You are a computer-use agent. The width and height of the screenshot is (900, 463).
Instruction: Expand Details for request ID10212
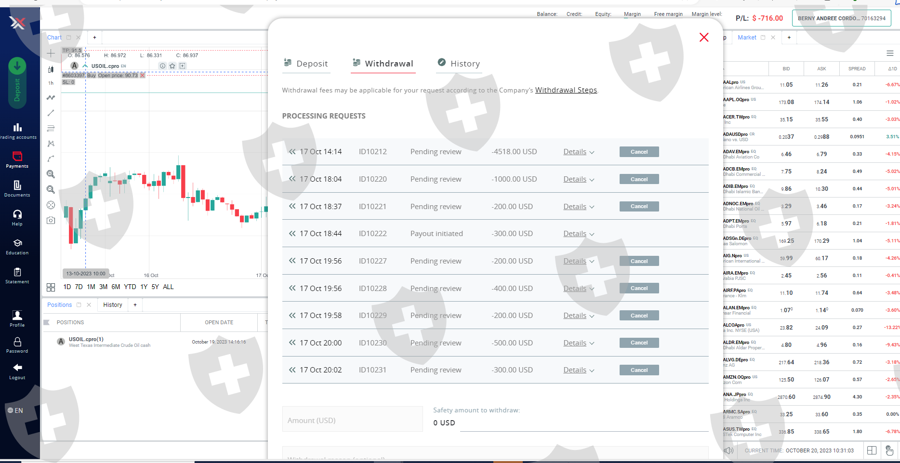[x=579, y=152]
